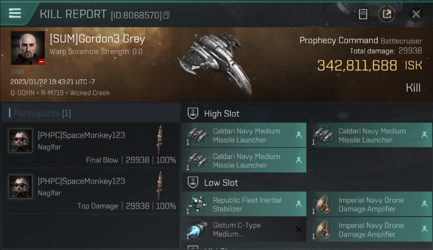Close the kill report window

click(x=416, y=14)
